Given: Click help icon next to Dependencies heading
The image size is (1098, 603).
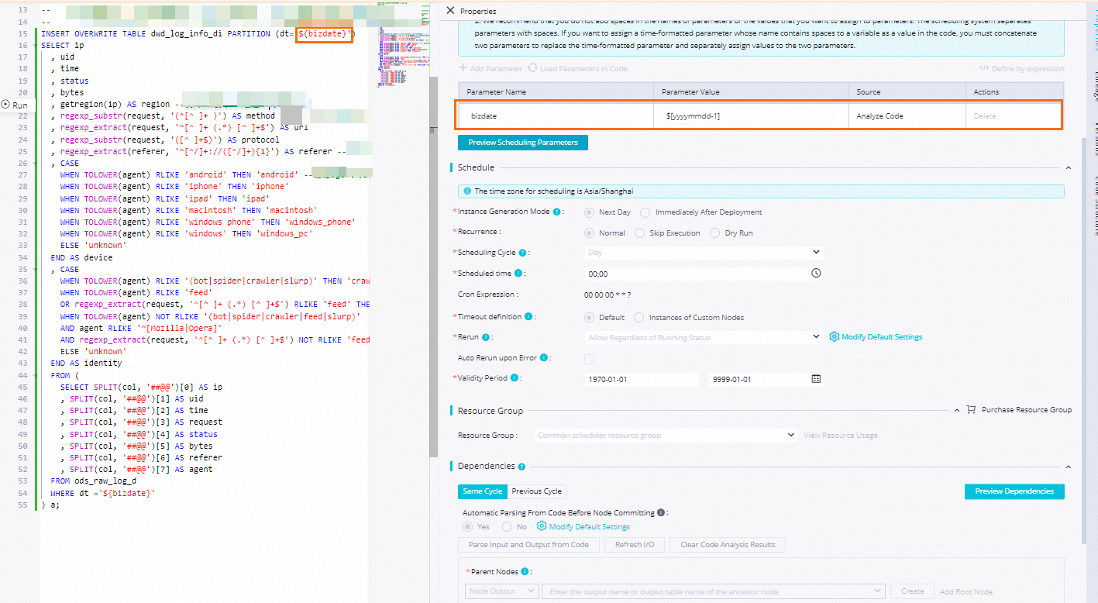Looking at the screenshot, I should pyautogui.click(x=521, y=467).
